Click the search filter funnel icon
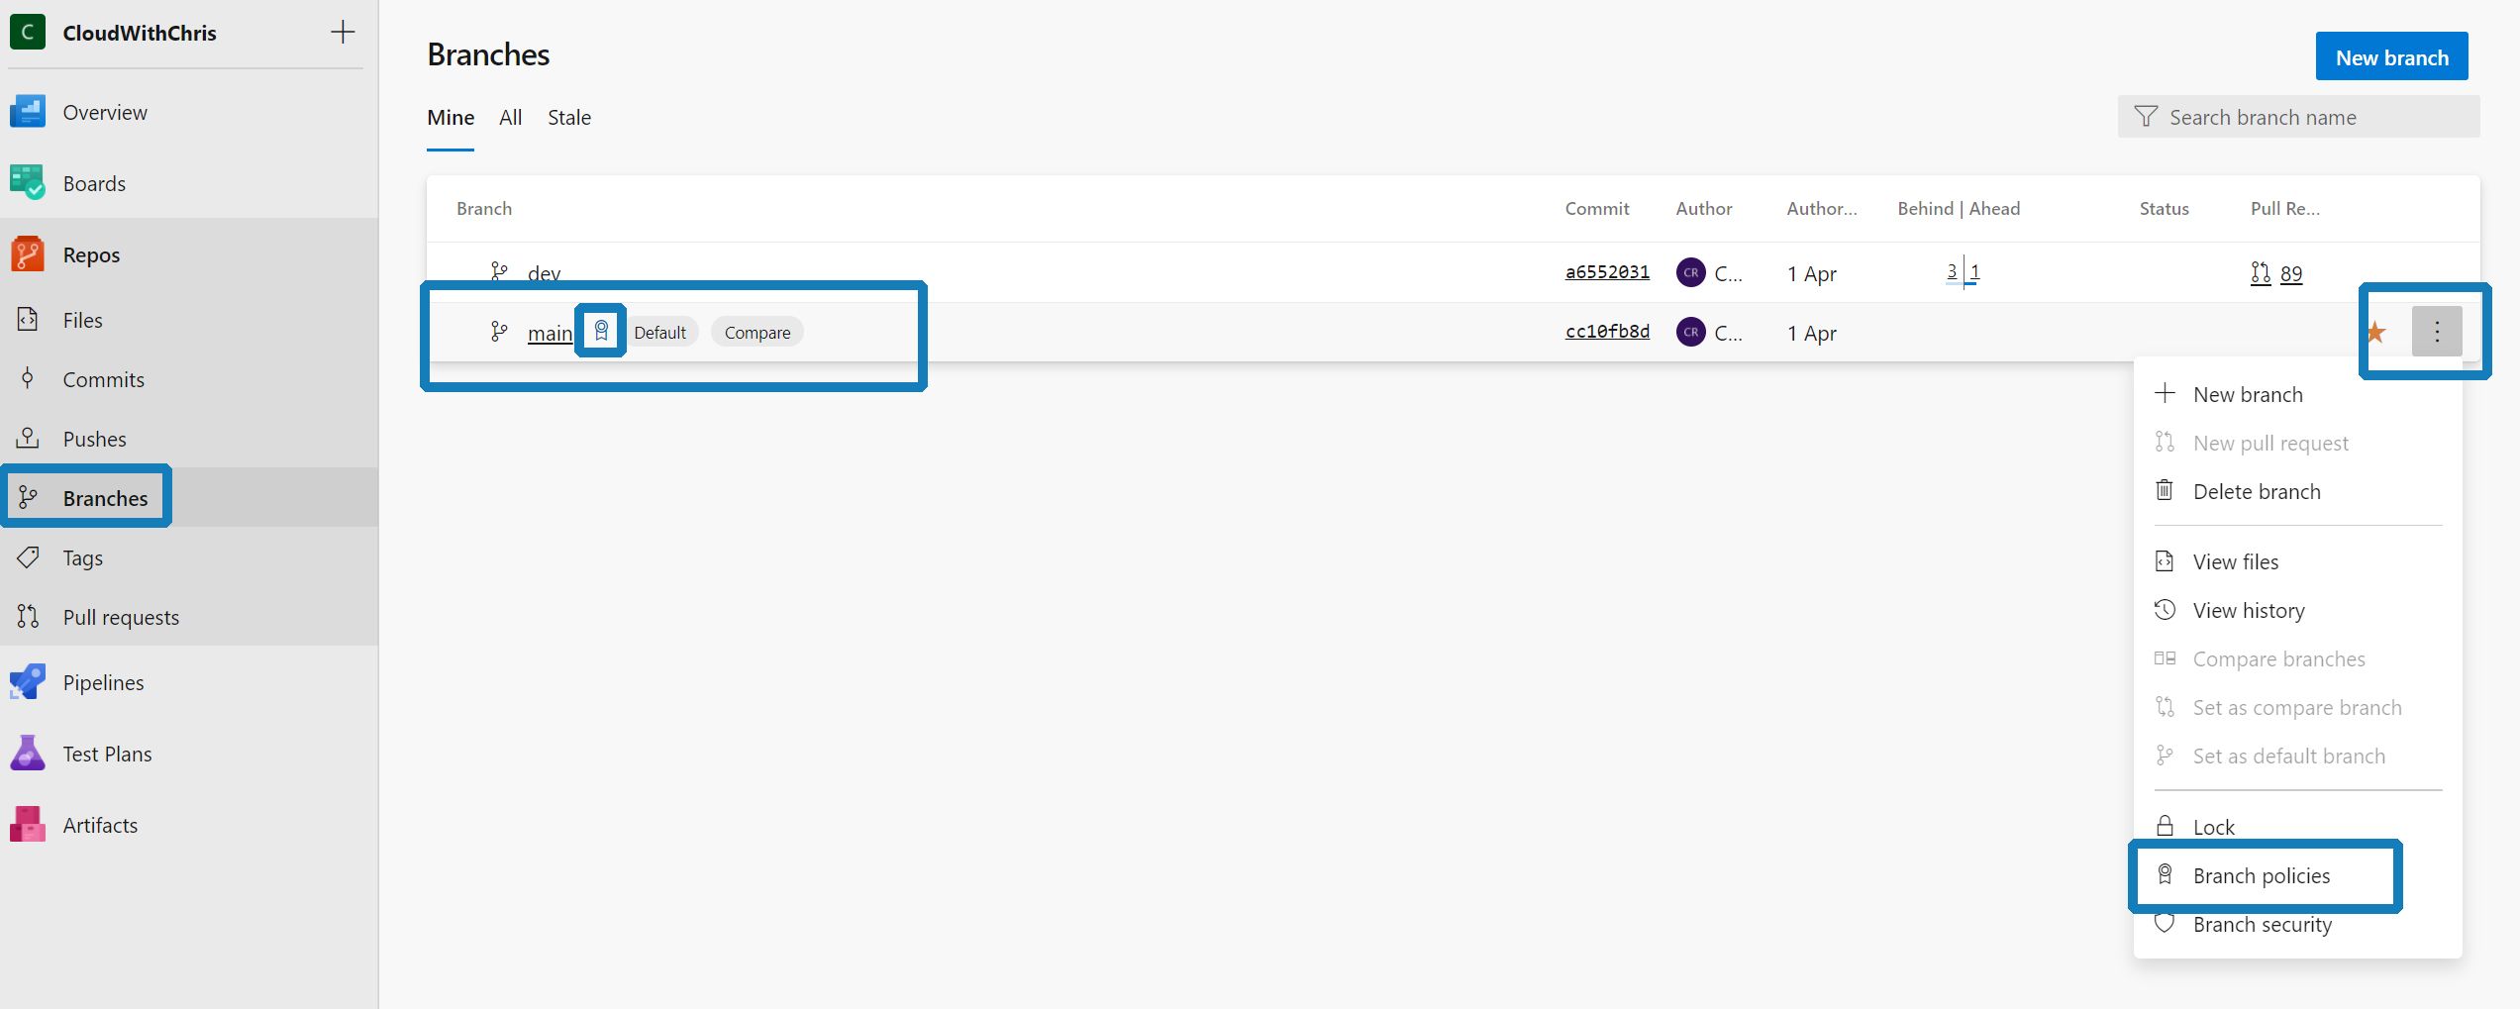 [x=2145, y=116]
